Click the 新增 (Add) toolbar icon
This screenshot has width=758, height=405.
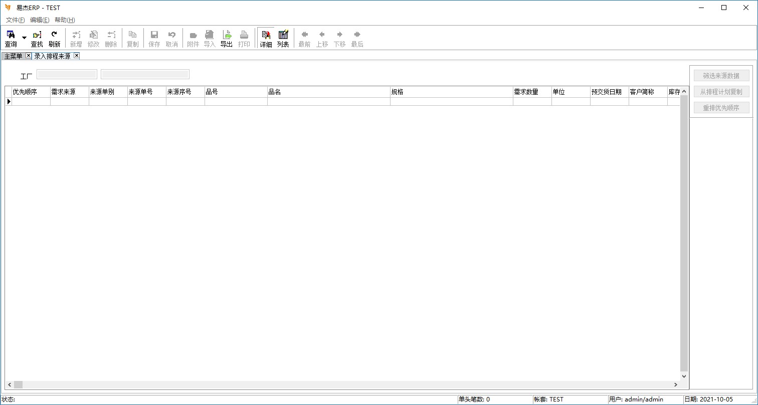pos(76,39)
